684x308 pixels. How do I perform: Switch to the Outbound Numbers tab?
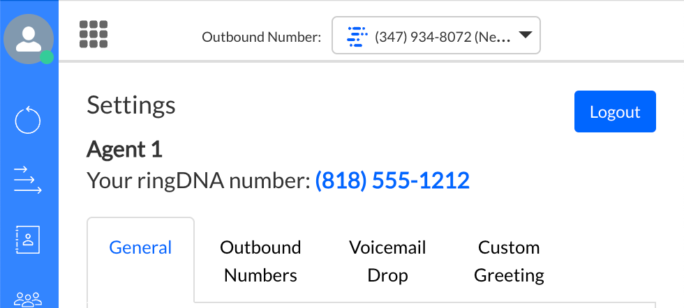click(x=260, y=261)
